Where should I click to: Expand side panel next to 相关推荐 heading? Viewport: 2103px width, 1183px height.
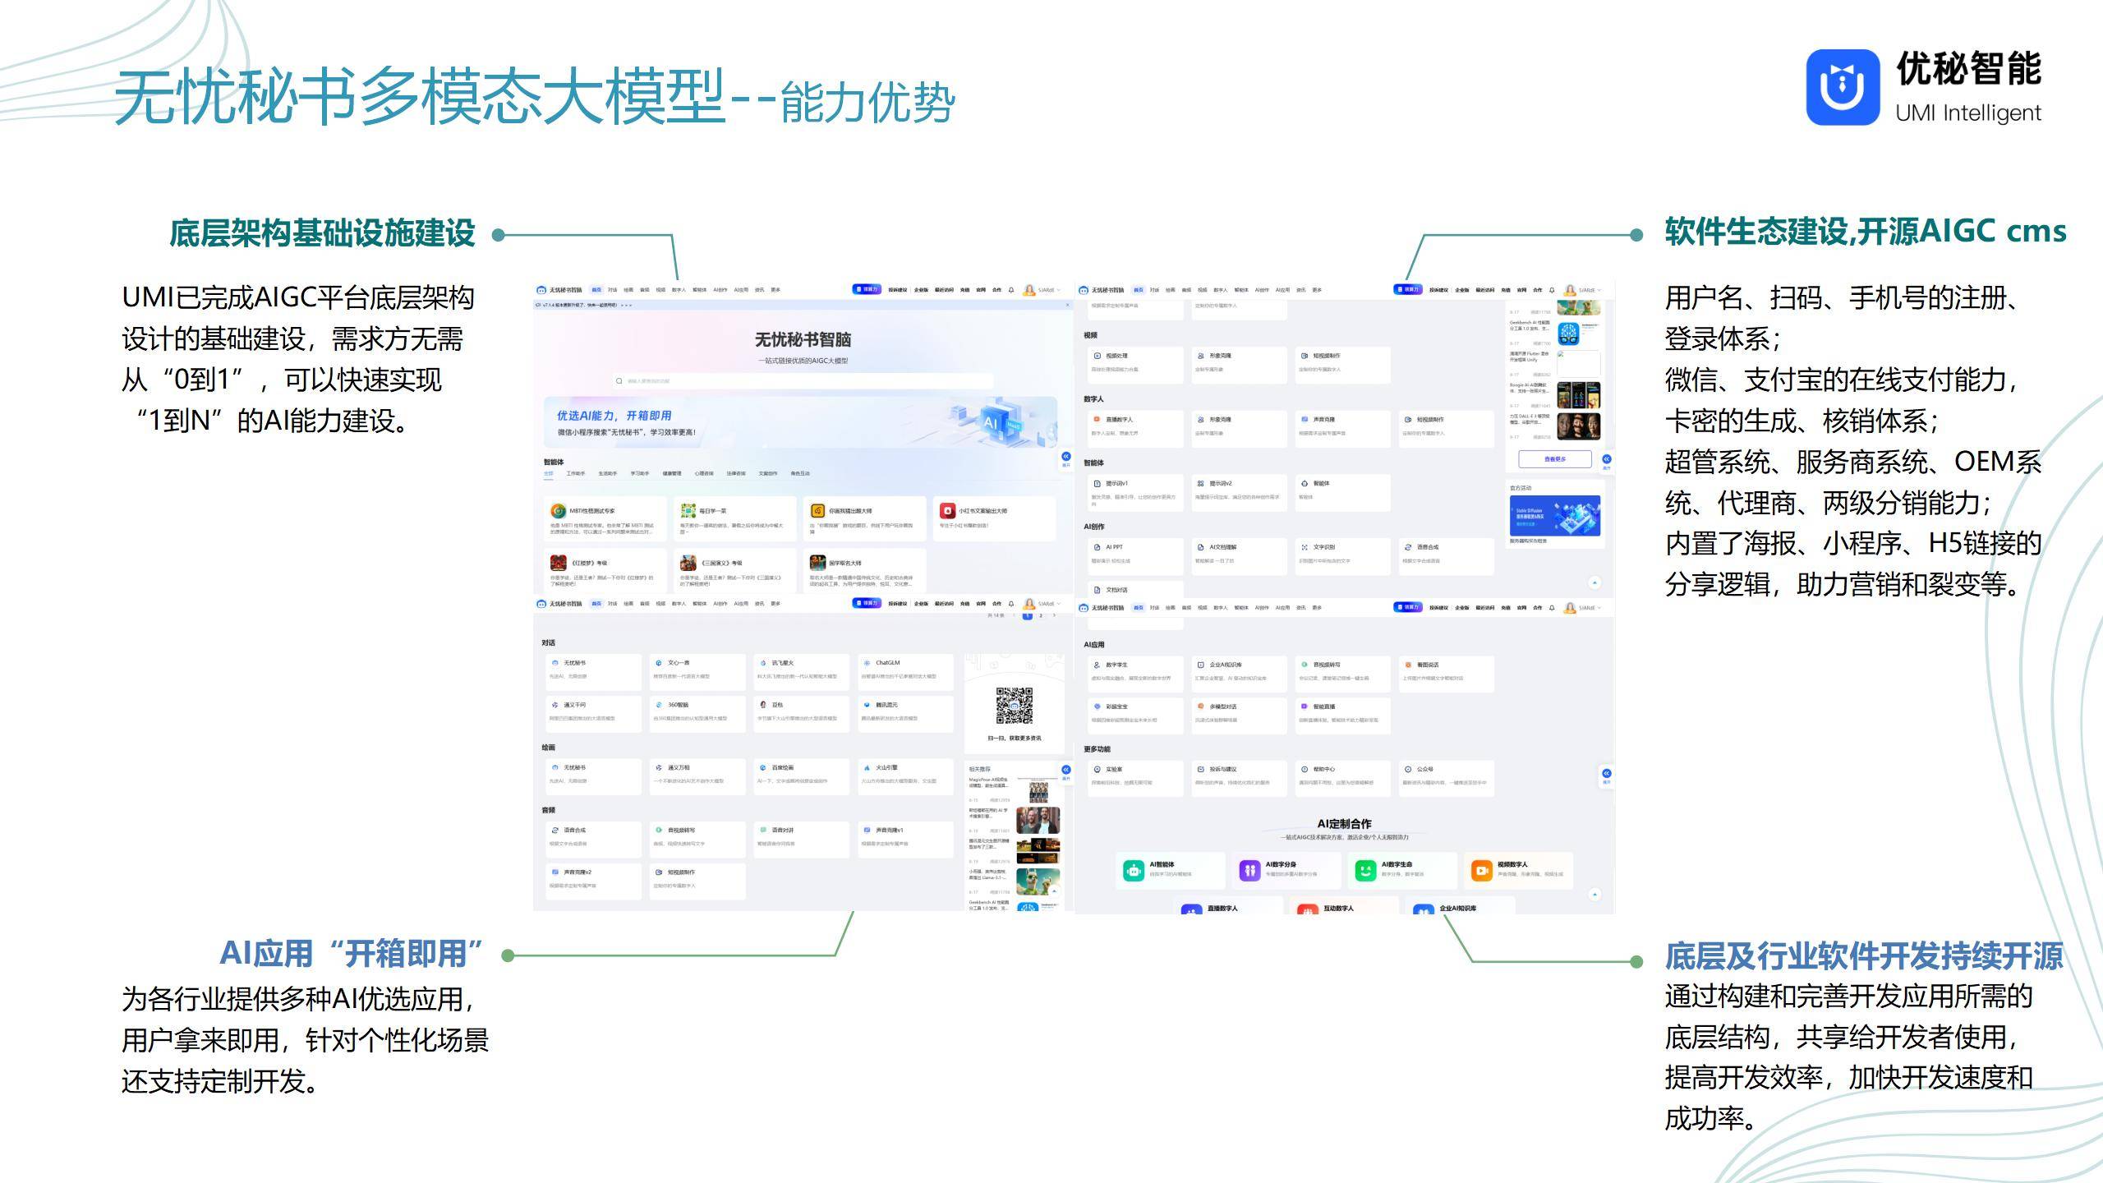click(1065, 771)
